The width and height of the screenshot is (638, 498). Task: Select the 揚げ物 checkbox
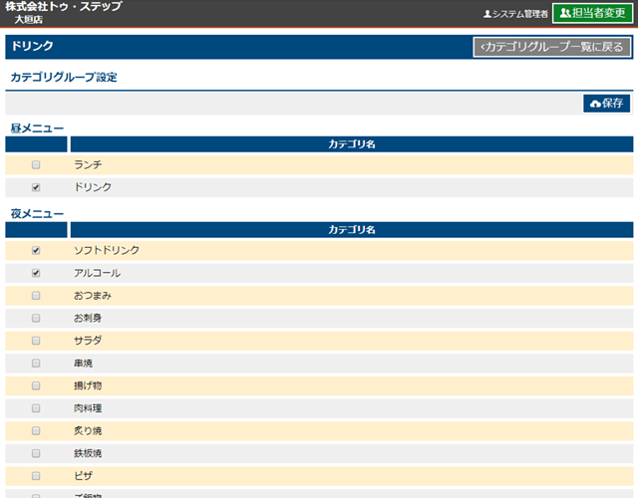(37, 385)
